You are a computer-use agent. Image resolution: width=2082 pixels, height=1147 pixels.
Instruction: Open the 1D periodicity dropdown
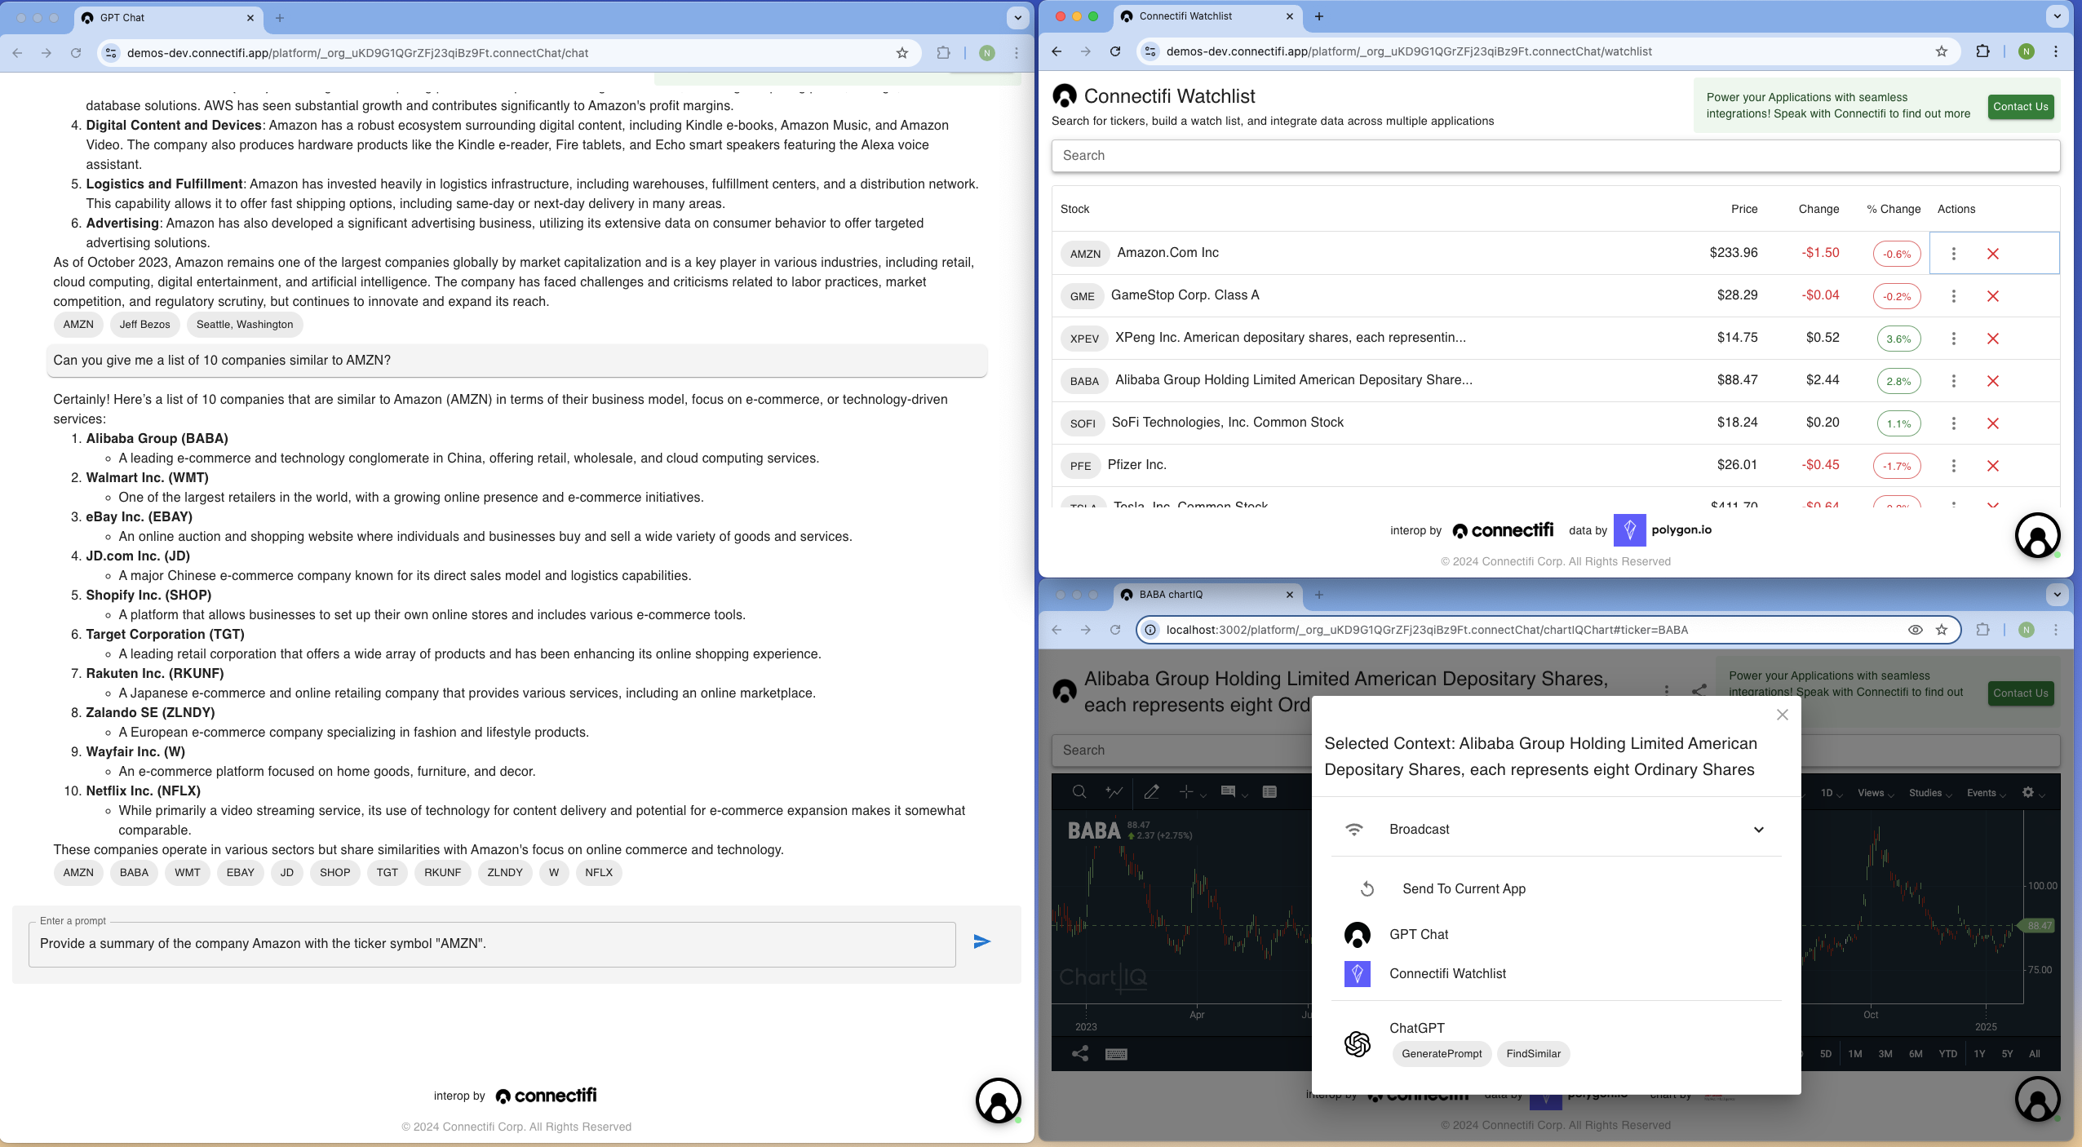coord(1831,793)
